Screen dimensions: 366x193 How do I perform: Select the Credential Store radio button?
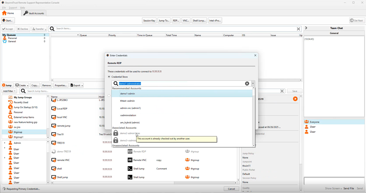(x=109, y=77)
